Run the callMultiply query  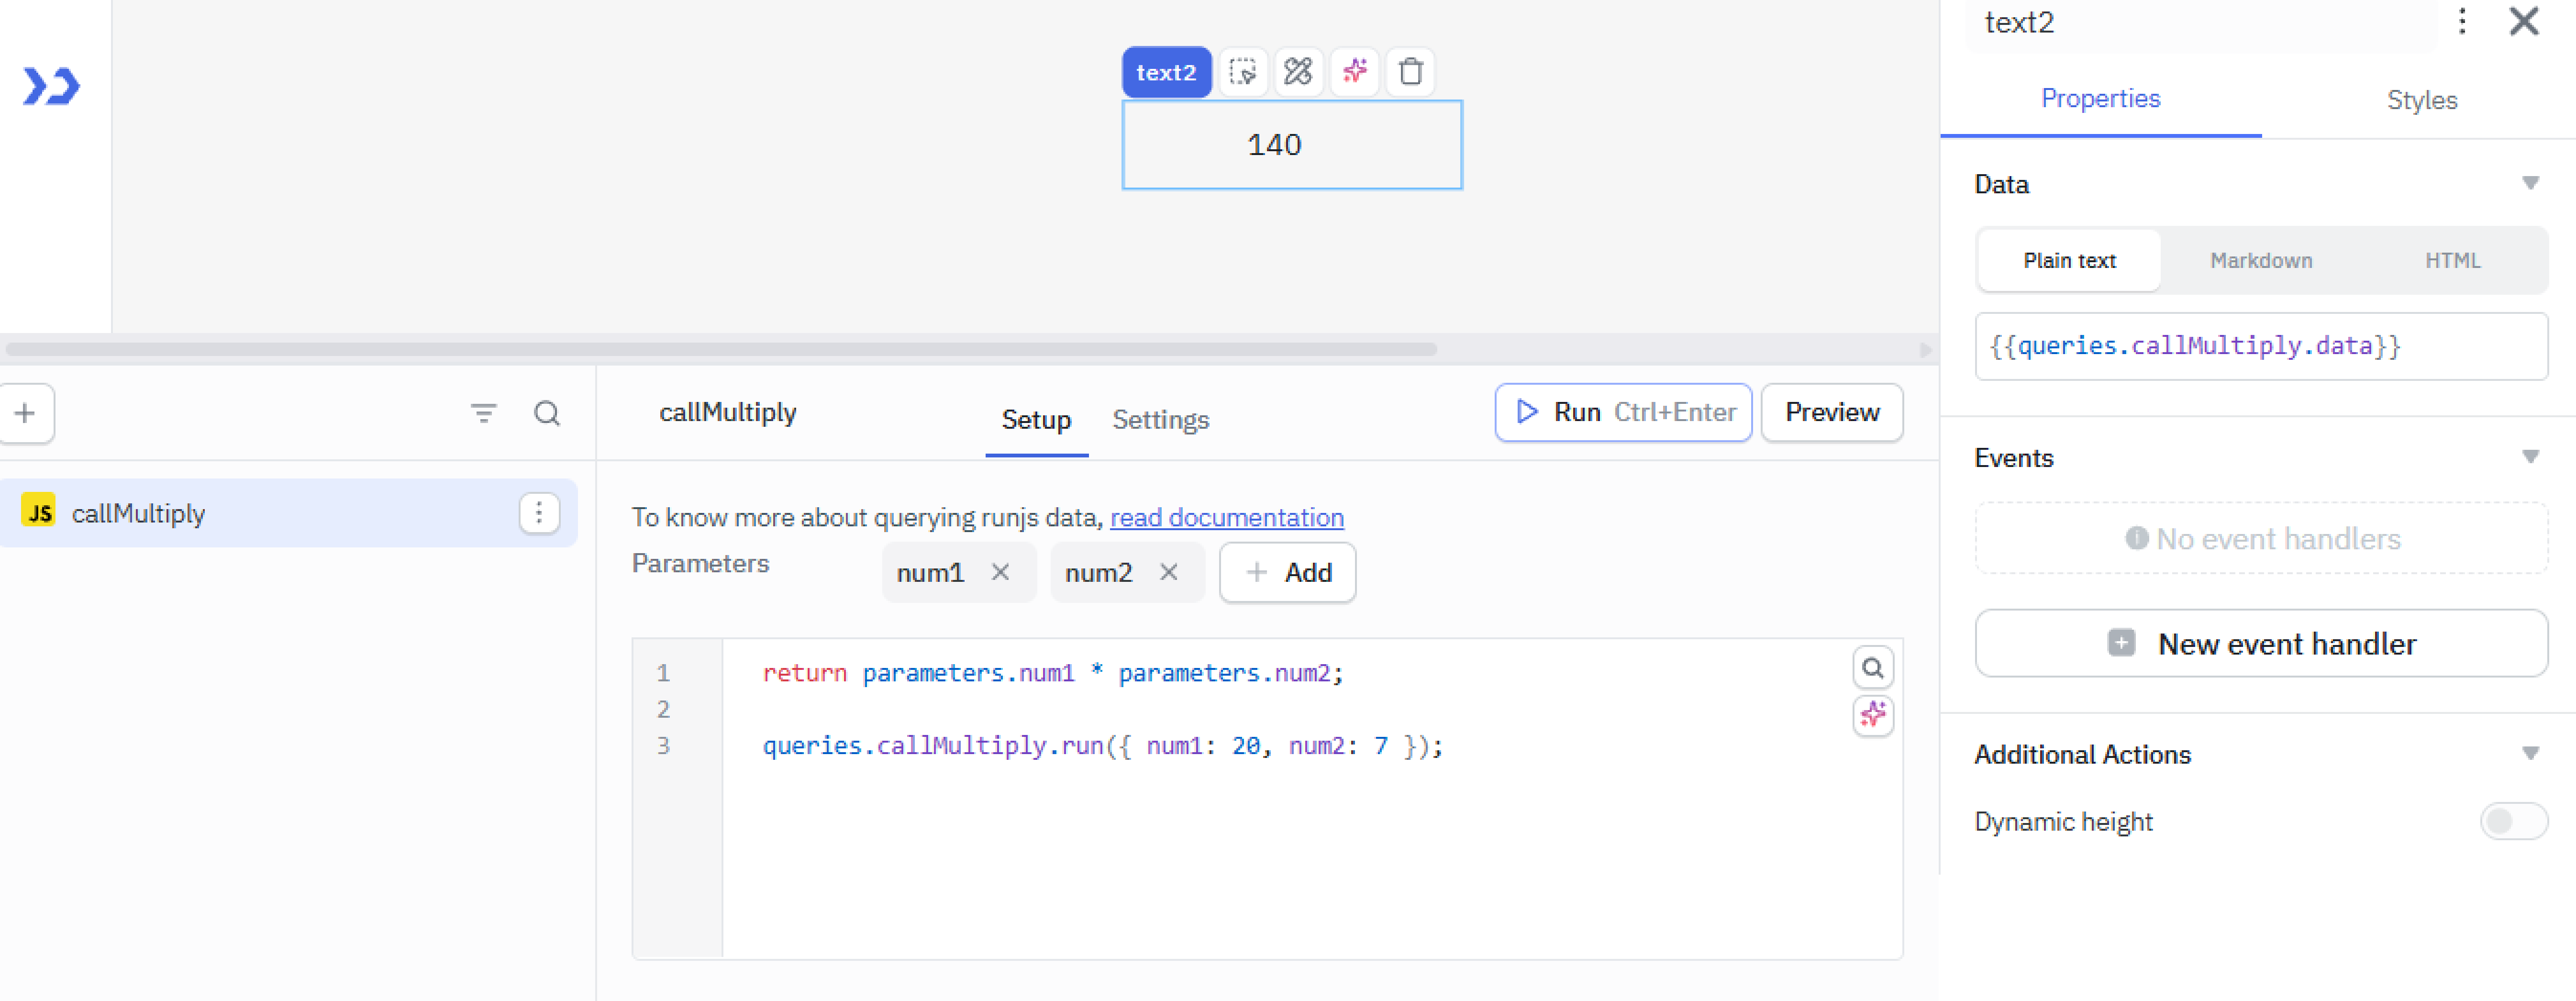coord(1621,412)
